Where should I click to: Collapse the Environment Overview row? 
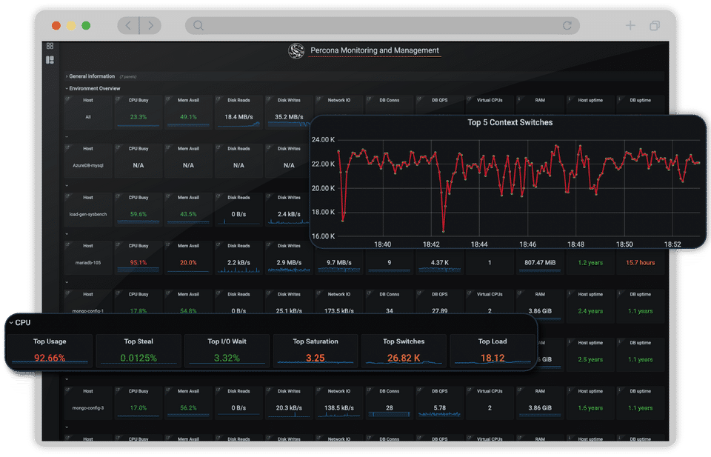[93, 88]
